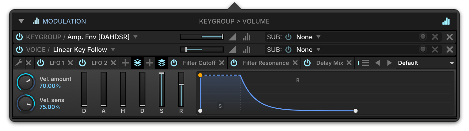Close the LFO 2 tab
Screen dimensions: 469x131
(113, 63)
